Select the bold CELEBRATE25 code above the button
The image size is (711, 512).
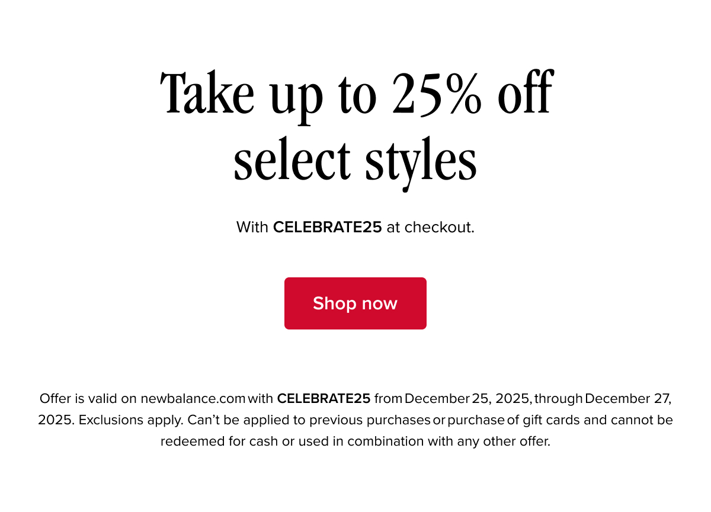point(328,227)
